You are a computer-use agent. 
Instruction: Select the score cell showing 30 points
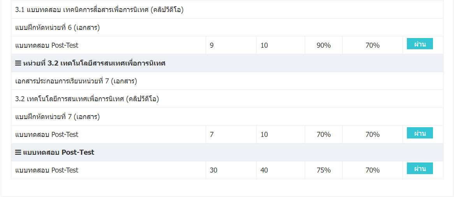click(231, 170)
